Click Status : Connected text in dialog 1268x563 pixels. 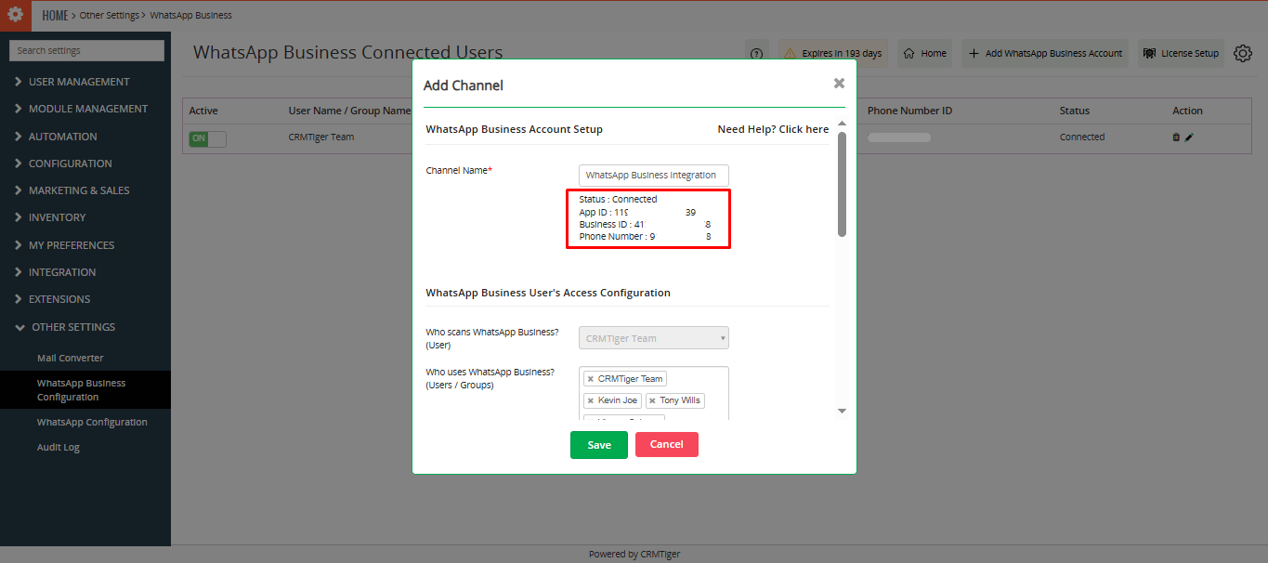pyautogui.click(x=618, y=199)
